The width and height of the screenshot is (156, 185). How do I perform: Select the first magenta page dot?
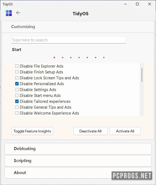[54, 58]
